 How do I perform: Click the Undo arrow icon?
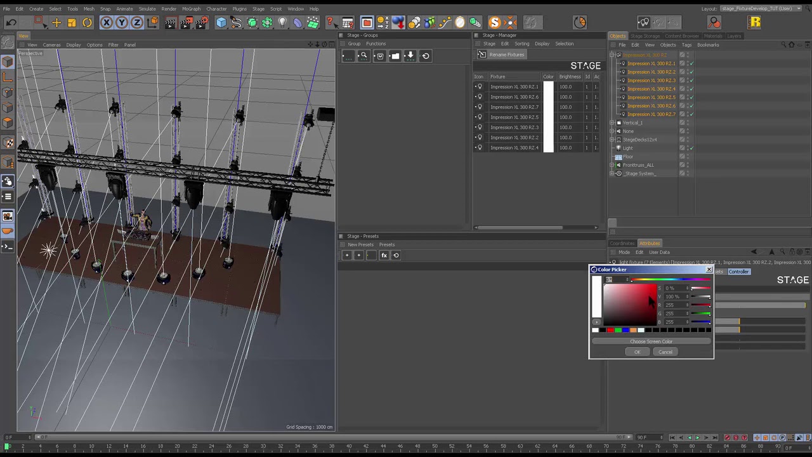[11, 23]
